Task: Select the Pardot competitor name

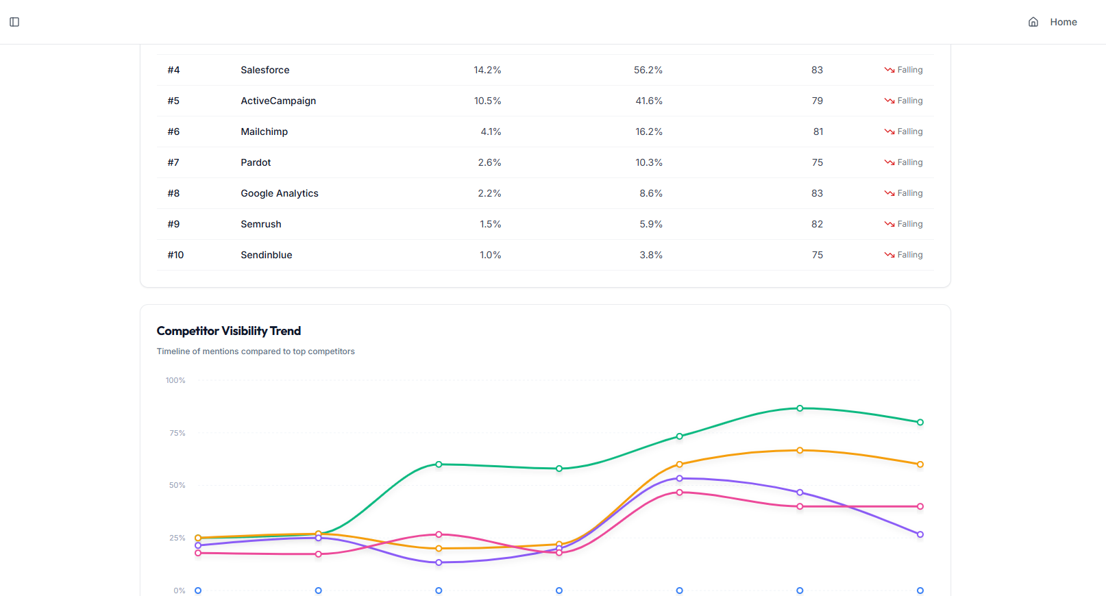Action: [x=256, y=162]
